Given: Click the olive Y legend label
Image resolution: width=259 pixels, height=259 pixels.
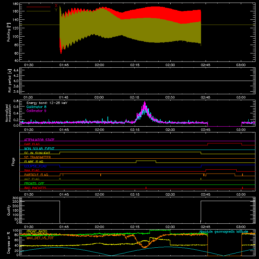Looking at the screenshot, I should (56, 10).
